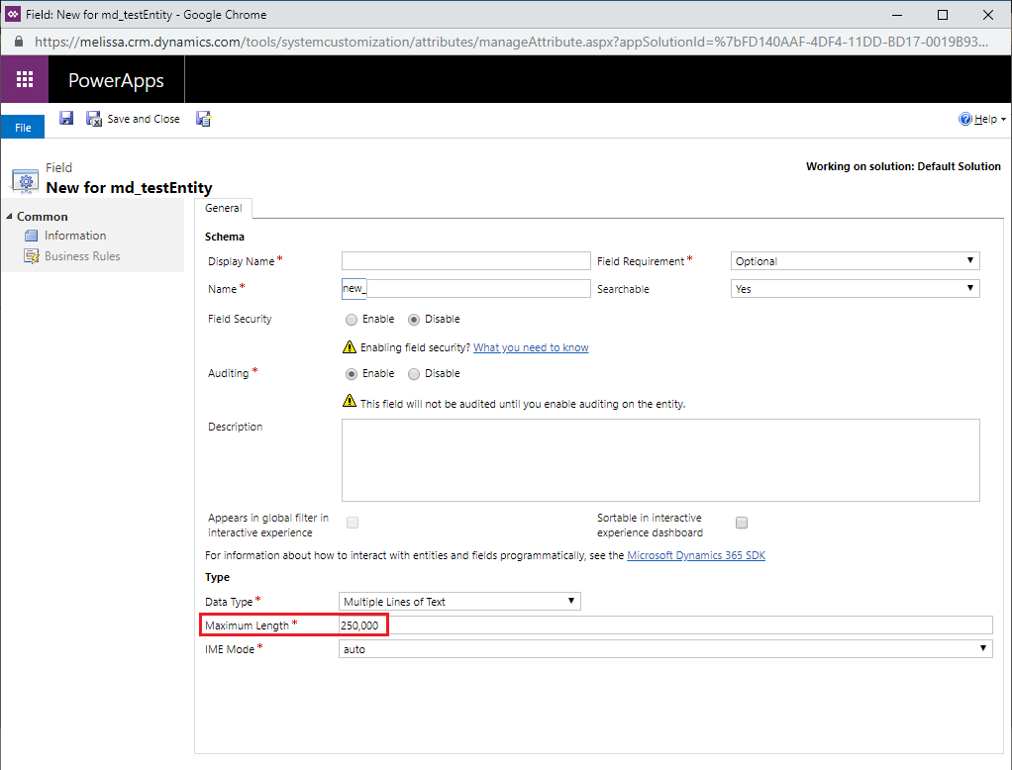Click the Save and Close icon
The height and width of the screenshot is (770, 1012).
(94, 119)
